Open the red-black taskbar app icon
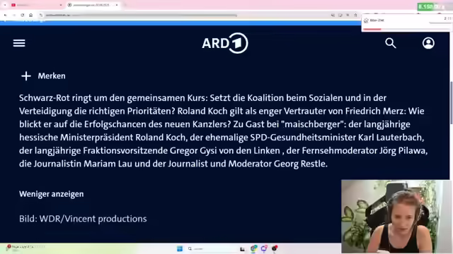The image size is (453, 254). point(275,248)
